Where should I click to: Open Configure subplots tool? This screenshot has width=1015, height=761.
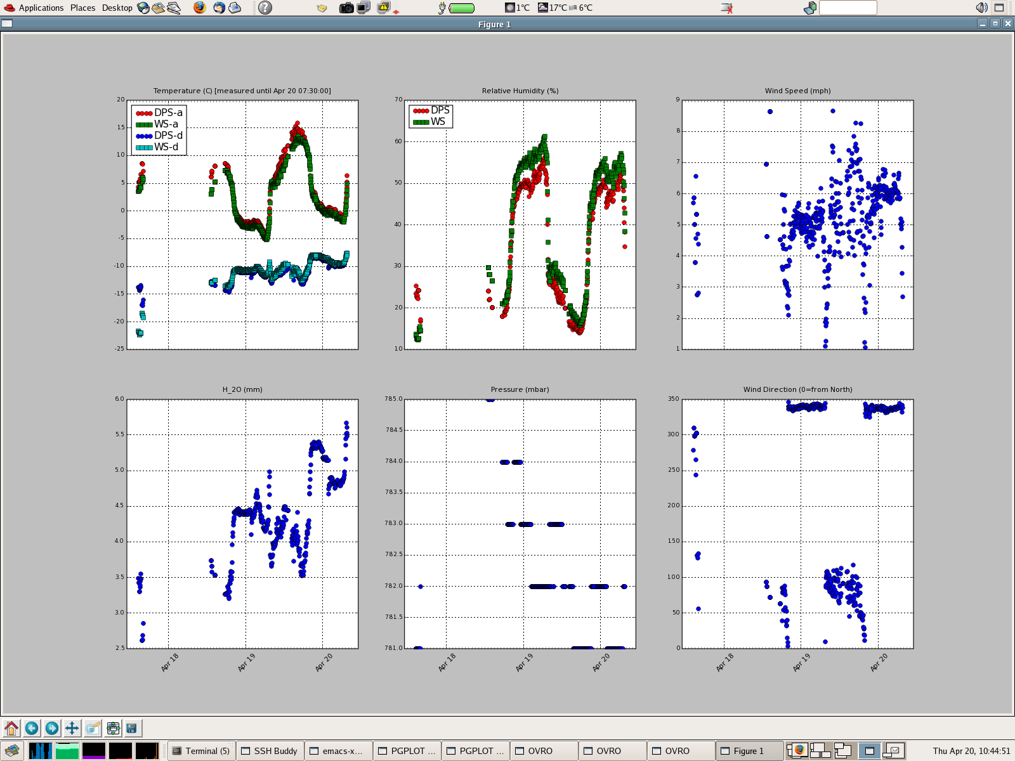[113, 728]
